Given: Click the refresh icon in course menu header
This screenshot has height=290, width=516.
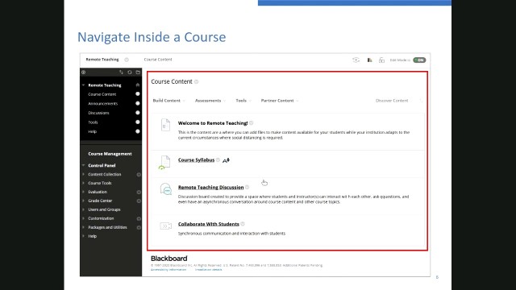Looking at the screenshot, I should 130,72.
